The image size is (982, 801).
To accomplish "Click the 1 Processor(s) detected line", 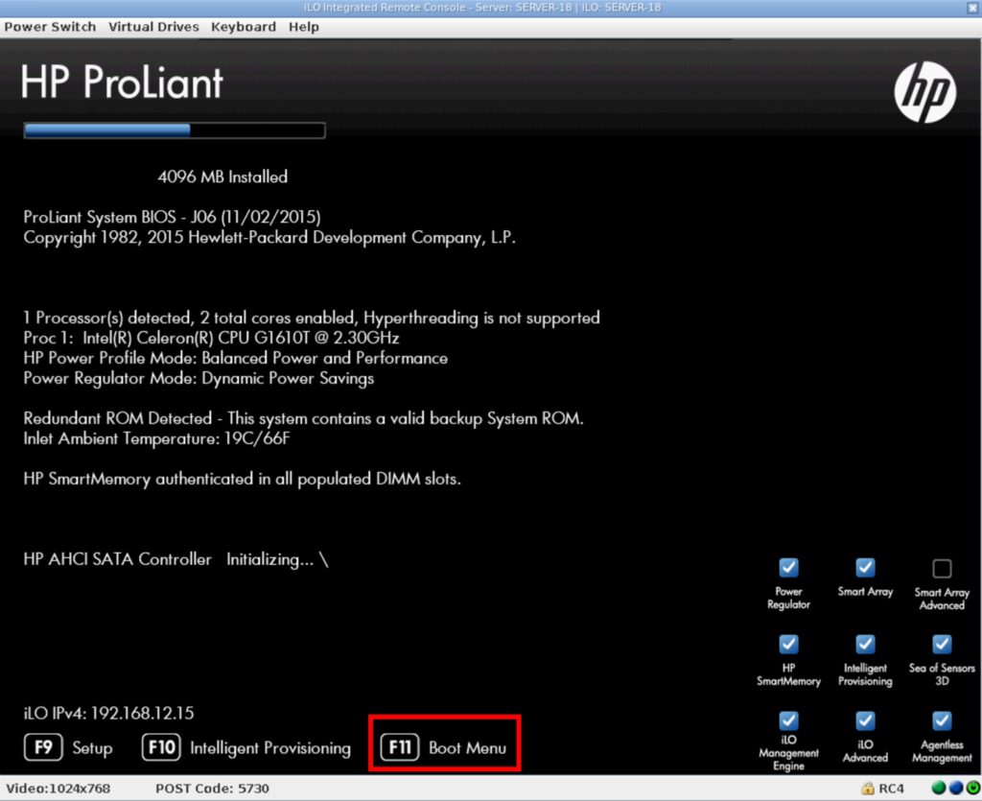I will (312, 318).
